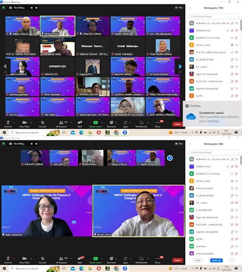The image size is (242, 272).
Task: Open Security options in upper Zoom window
Action: tap(42, 123)
